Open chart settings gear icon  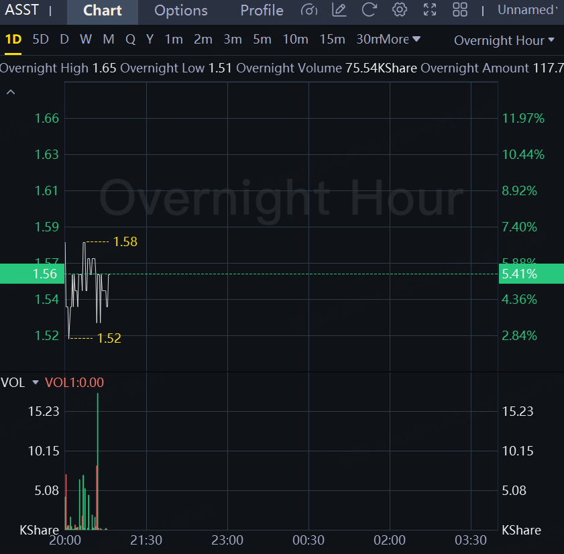point(400,10)
